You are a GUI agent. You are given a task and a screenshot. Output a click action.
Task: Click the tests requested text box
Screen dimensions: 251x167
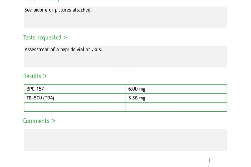point(125,56)
